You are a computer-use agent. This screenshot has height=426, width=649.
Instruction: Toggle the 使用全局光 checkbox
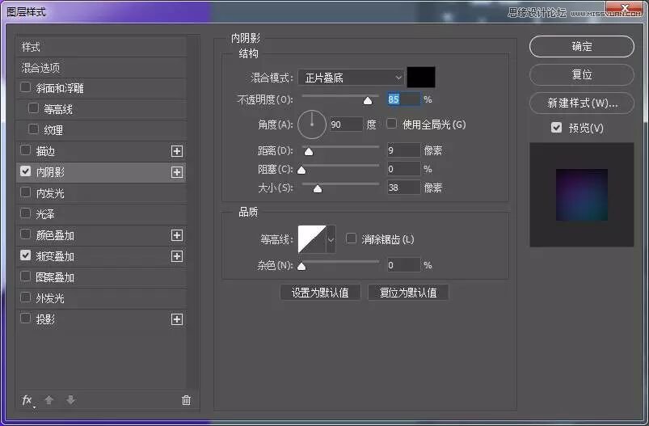coord(391,124)
